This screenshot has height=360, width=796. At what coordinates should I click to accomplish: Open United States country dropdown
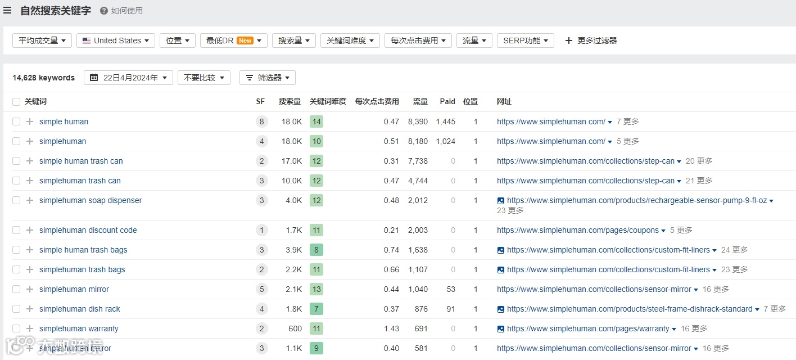116,40
